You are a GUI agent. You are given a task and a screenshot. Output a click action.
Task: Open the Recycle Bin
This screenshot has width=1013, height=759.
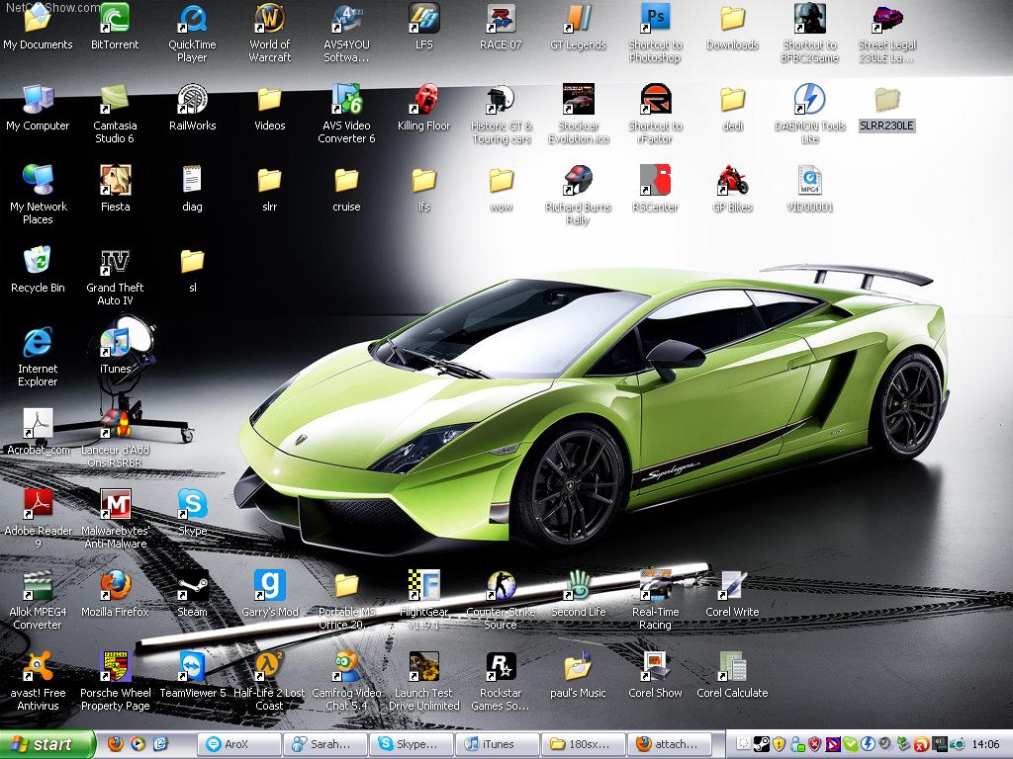tap(38, 261)
